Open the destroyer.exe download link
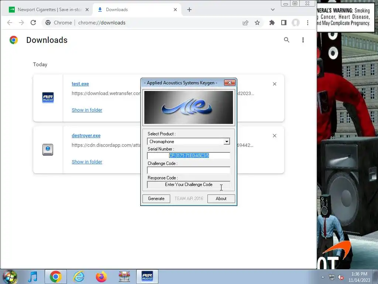This screenshot has width=378, height=284. tap(86, 135)
